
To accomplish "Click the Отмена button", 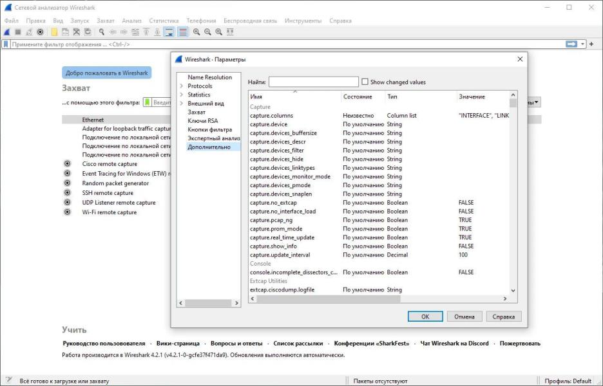I will pyautogui.click(x=464, y=317).
